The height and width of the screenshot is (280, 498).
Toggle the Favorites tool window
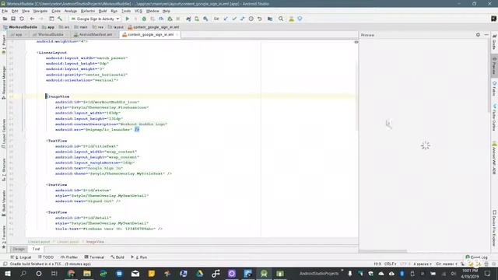pos(4,237)
